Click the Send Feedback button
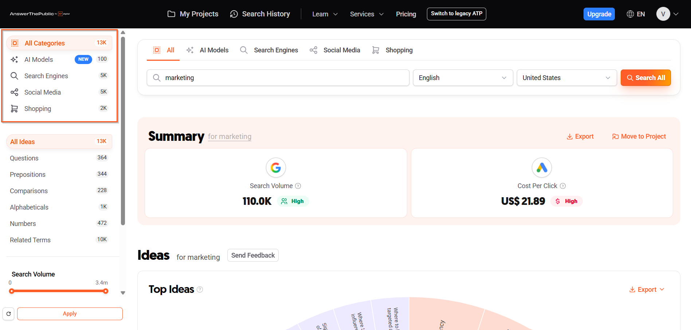 (x=253, y=255)
